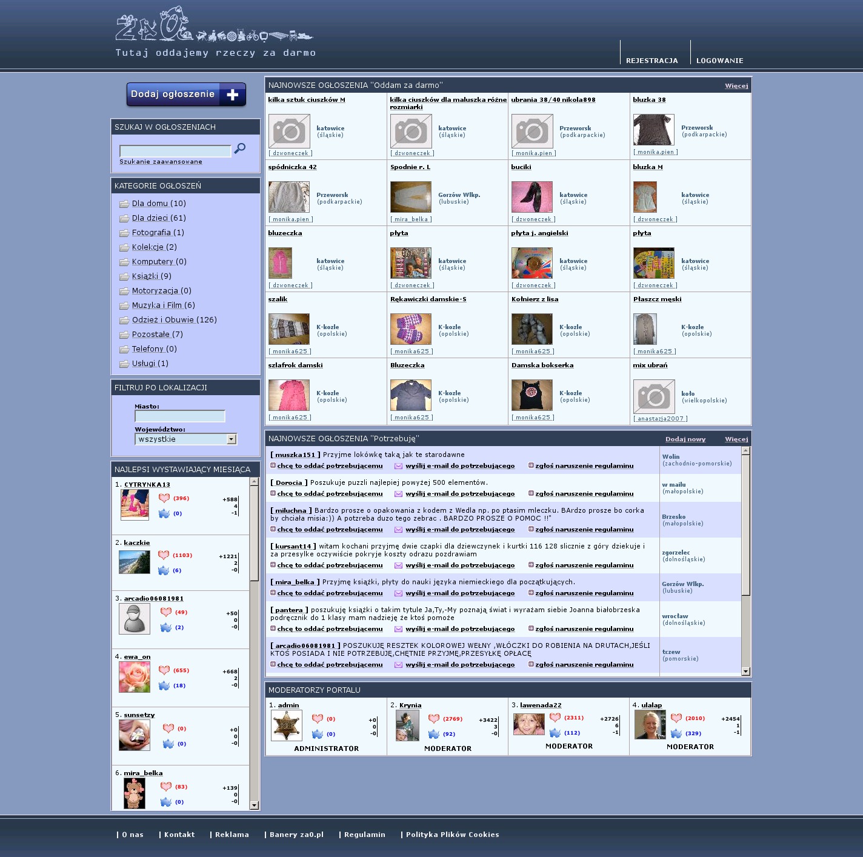Open Regulamin footer link
The image size is (863, 857).
(364, 835)
